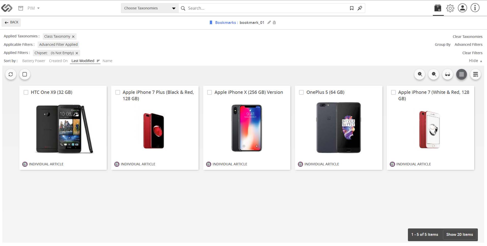Click the application logo icon
This screenshot has height=246, width=487.
7,8
